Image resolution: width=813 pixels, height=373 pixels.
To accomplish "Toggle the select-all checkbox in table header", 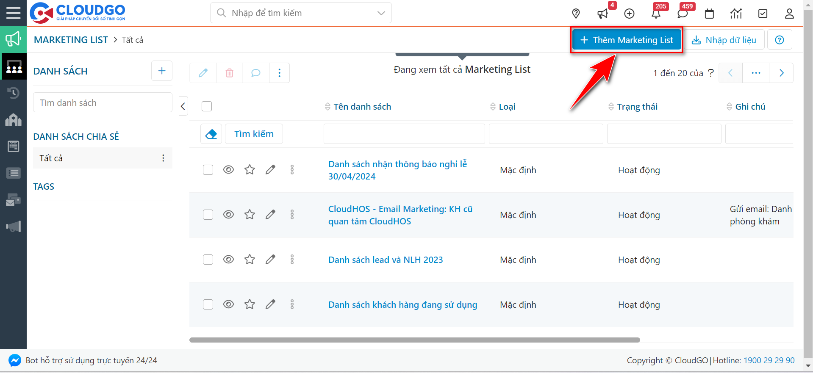I will [x=207, y=106].
